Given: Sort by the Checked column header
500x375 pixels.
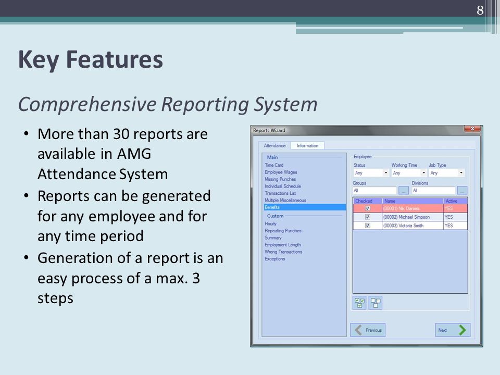Looking at the screenshot, I should click(x=368, y=201).
